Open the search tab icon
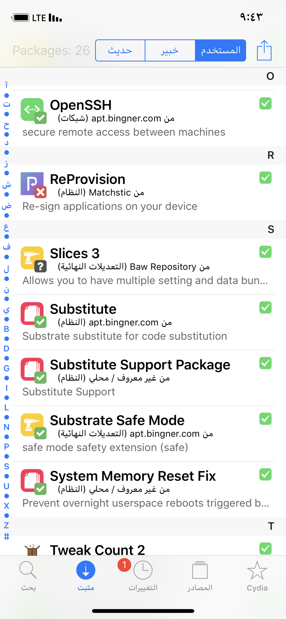 (28, 570)
